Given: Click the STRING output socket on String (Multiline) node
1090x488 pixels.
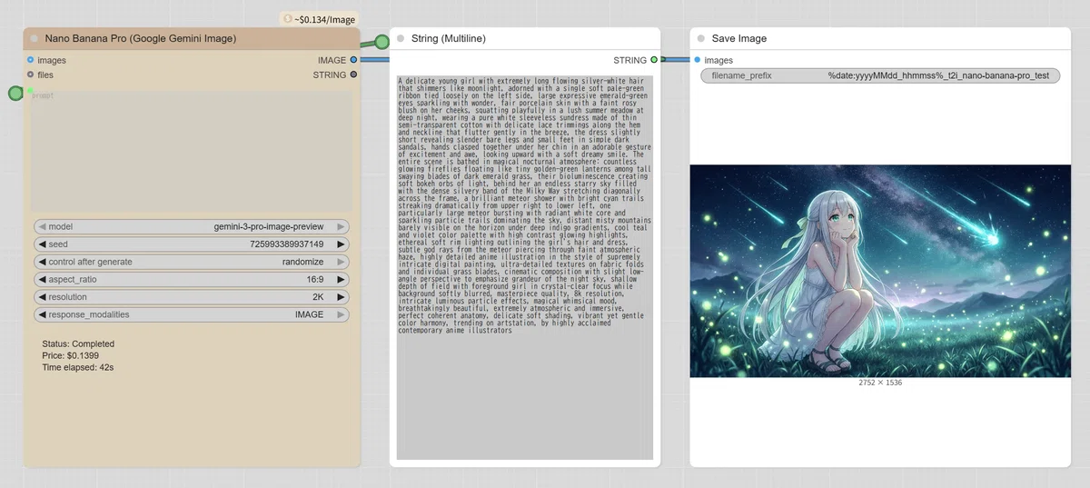Looking at the screenshot, I should click(x=654, y=60).
